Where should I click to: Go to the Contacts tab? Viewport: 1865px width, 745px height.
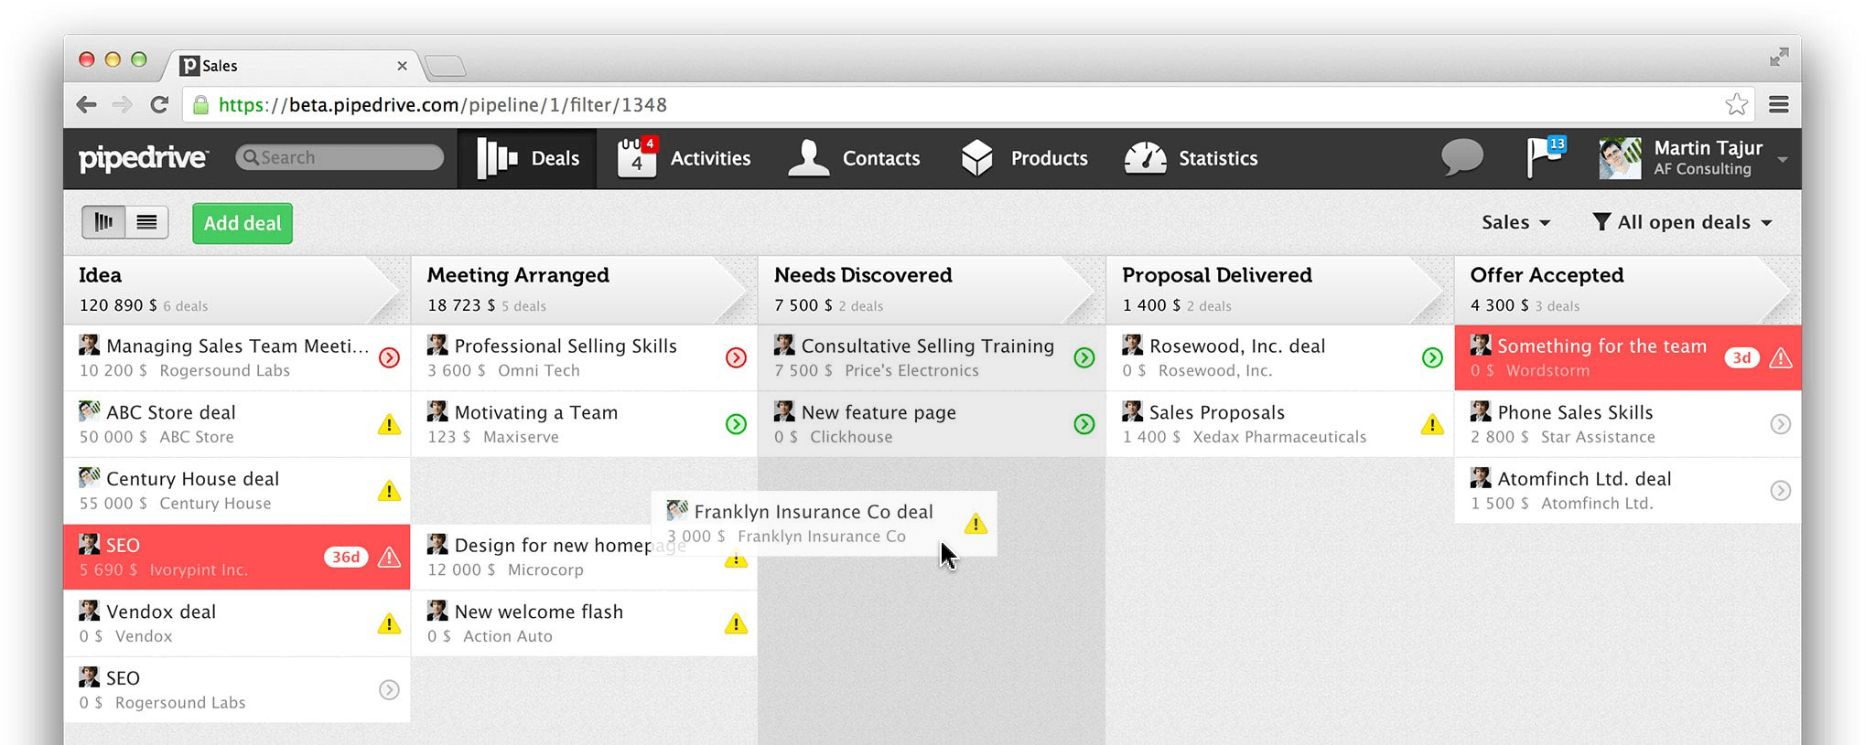[854, 158]
